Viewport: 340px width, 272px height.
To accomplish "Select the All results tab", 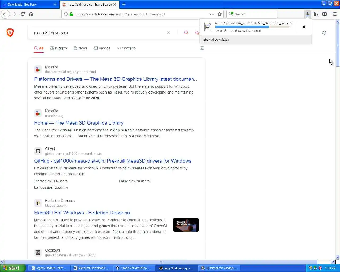I will click(x=39, y=48).
